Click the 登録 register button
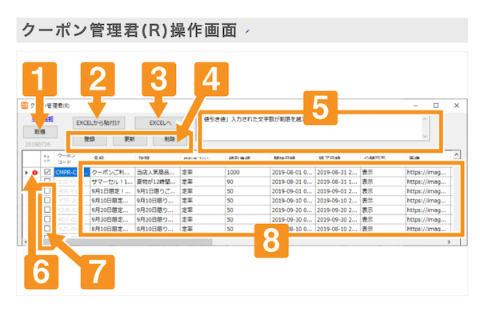The height and width of the screenshot is (312, 480). click(90, 139)
